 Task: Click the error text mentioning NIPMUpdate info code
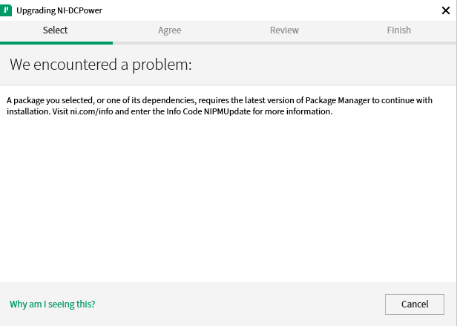coord(220,105)
